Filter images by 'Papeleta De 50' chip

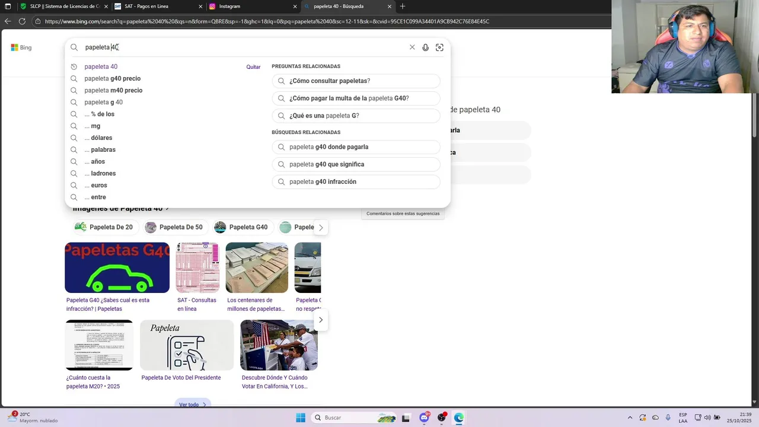click(x=176, y=227)
